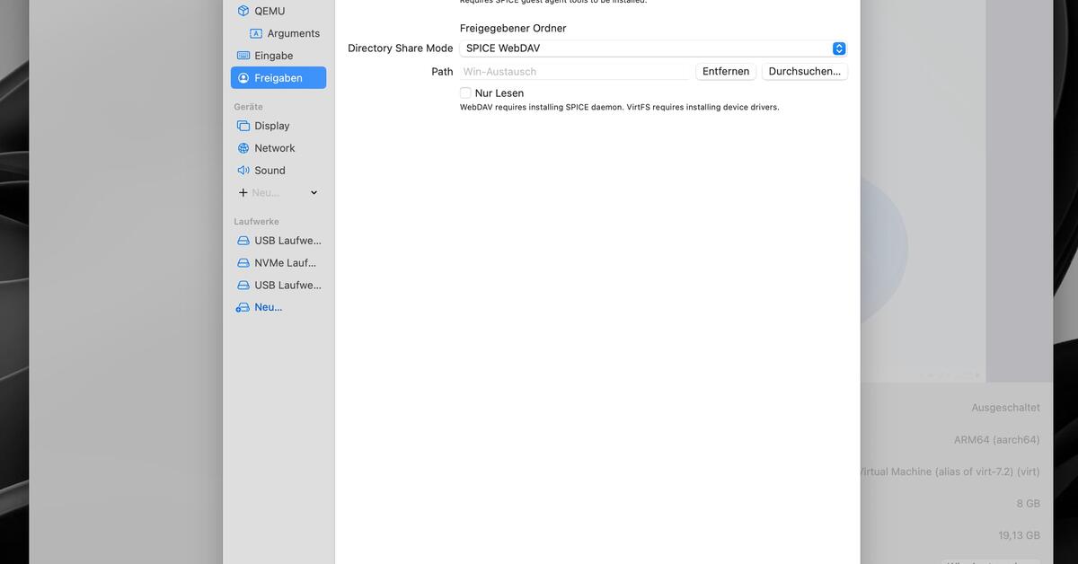Screen dimensions: 1078x564
Task: Click the Durchsuchen... button
Action: point(804,71)
